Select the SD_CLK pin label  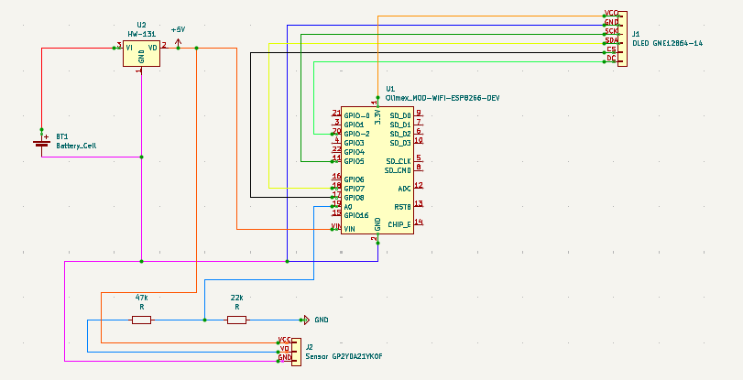click(399, 161)
